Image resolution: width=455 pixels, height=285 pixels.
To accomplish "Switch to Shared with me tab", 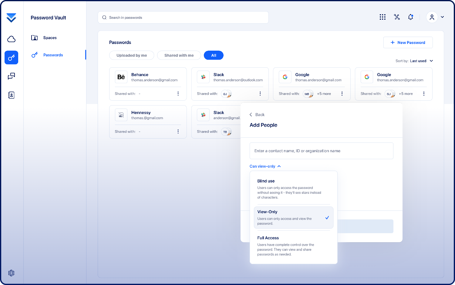I will [179, 55].
